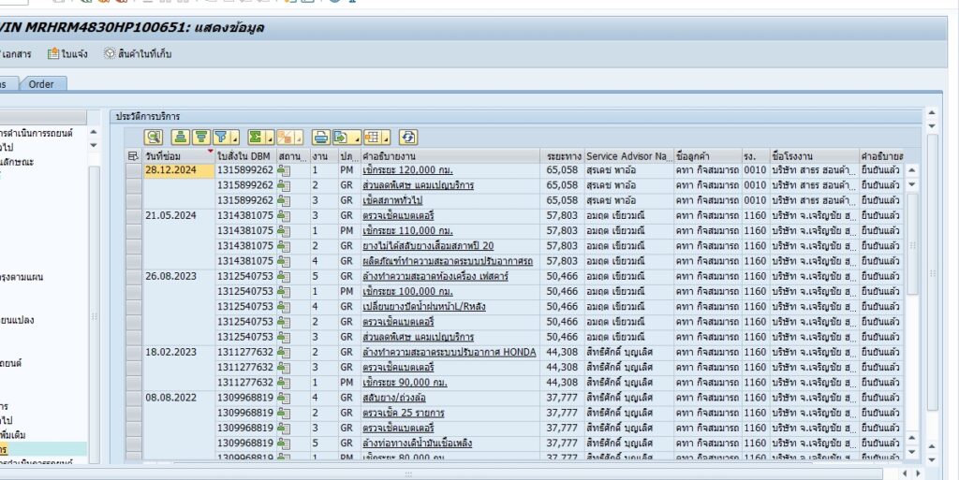Open the ยางไม่ได้สลับยางเสื่อมสภาพปี 20 link

(x=427, y=246)
